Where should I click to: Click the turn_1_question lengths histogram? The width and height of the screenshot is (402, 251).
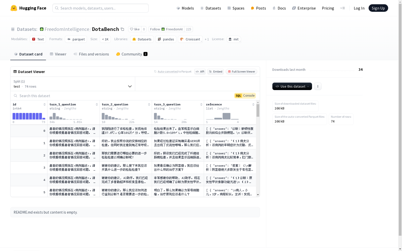66,116
